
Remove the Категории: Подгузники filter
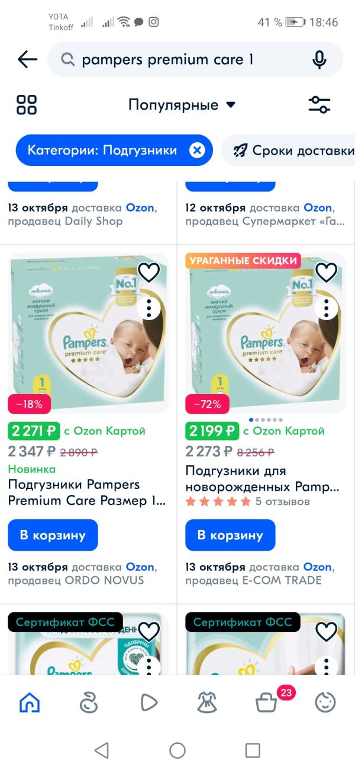pyautogui.click(x=197, y=151)
